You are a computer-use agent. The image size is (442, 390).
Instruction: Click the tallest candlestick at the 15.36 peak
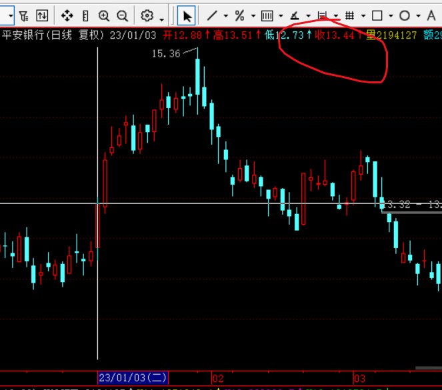[x=197, y=77]
